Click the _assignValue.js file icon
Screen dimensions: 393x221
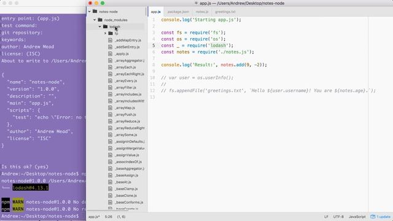(110, 155)
